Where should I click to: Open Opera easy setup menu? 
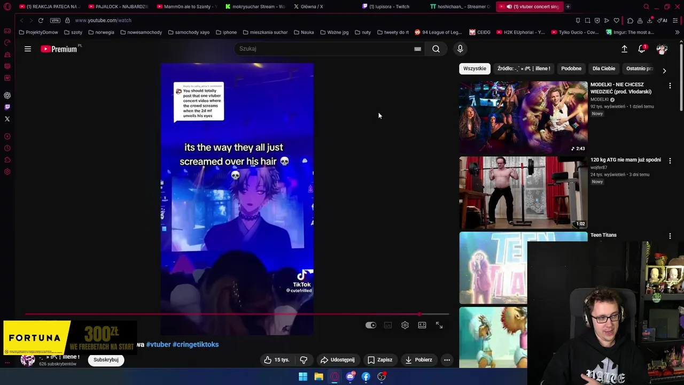pyautogui.click(x=676, y=20)
